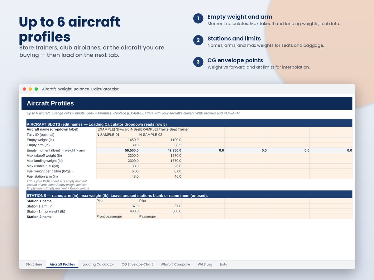The width and height of the screenshot is (374, 280).
Task: Select fuel station arm cell 48.0
Action: tap(117, 176)
